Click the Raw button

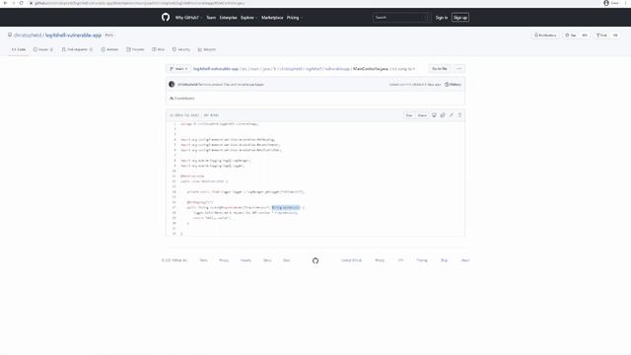click(x=409, y=115)
